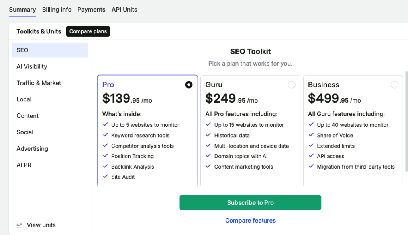Click 'Content marketing tools' feature
Viewport: 408px width, 235px height.
pyautogui.click(x=243, y=167)
